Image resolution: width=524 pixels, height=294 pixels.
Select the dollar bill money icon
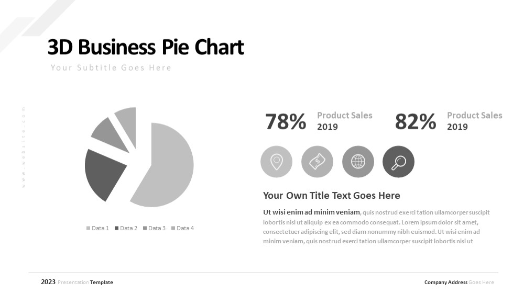(x=317, y=162)
